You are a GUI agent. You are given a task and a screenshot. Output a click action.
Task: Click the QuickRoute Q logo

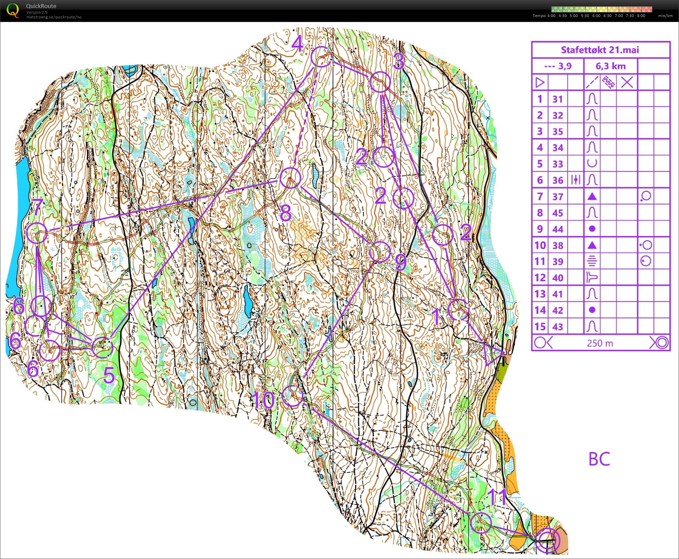(13, 10)
